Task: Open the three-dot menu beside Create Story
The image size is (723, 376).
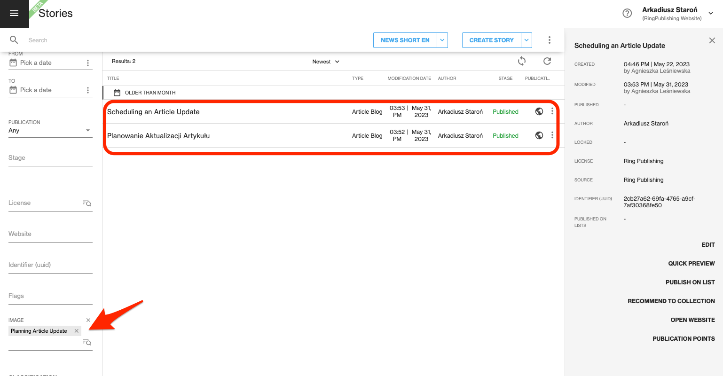Action: click(x=549, y=40)
